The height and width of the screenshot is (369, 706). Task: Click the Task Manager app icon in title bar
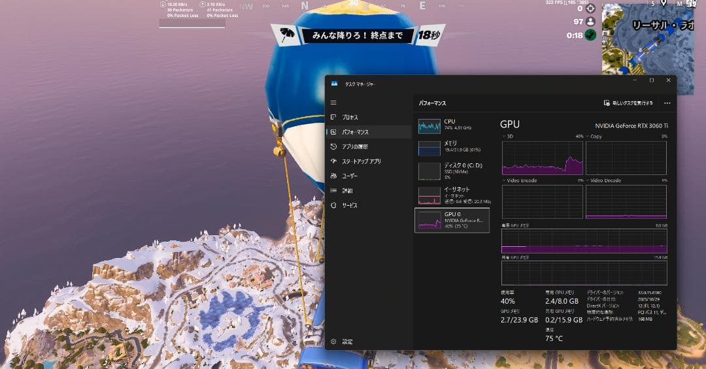[335, 84]
